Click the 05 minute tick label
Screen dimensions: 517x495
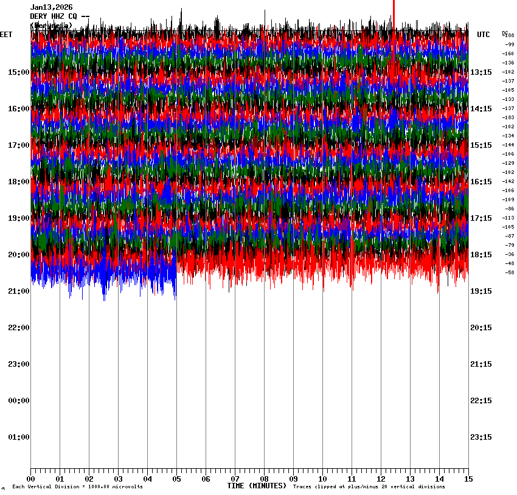click(x=176, y=479)
